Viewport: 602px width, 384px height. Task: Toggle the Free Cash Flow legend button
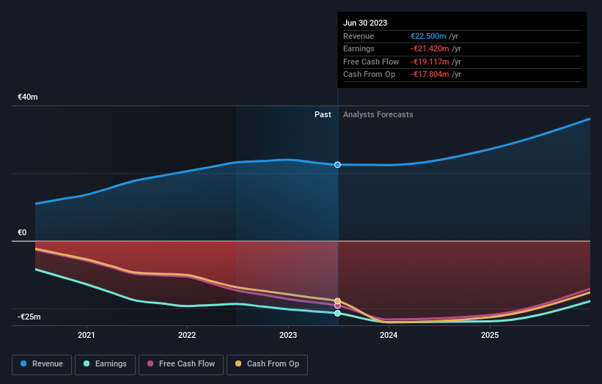181,364
